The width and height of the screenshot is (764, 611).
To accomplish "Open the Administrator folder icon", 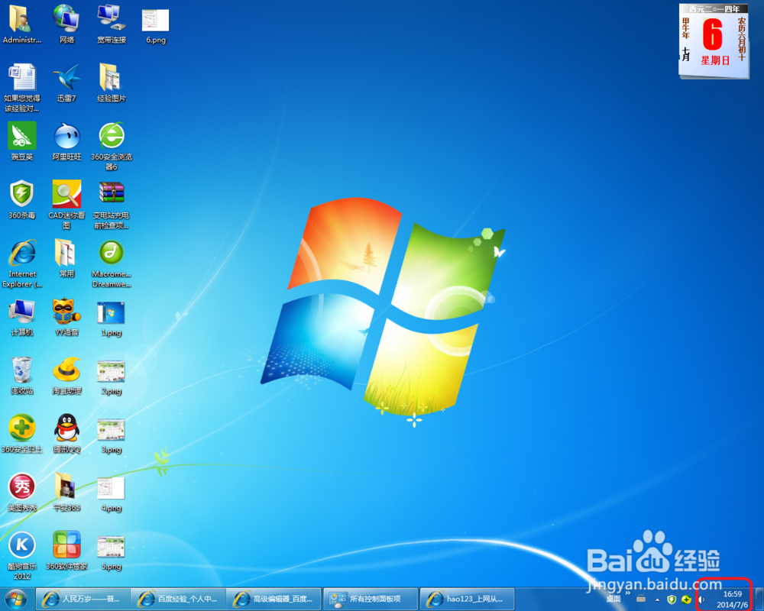I will pyautogui.click(x=22, y=24).
